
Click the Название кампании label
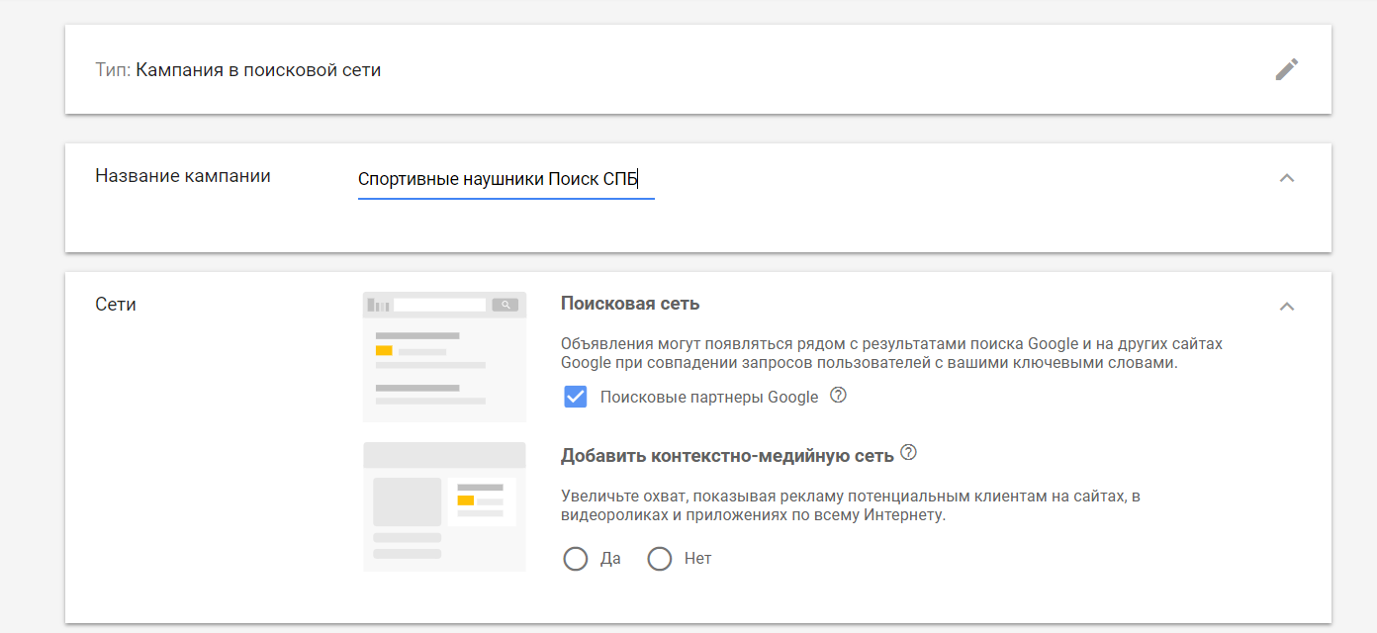tap(181, 175)
